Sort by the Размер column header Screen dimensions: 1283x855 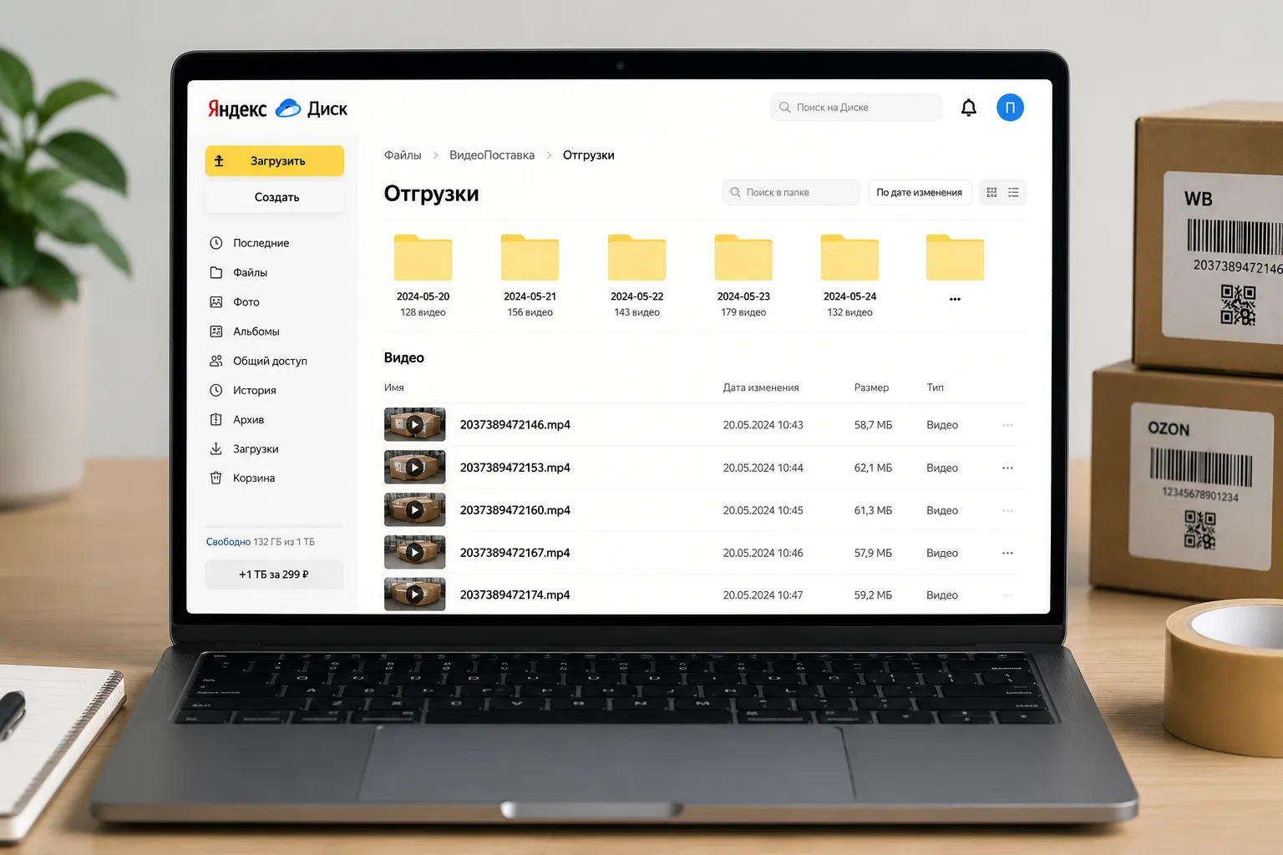tap(871, 387)
